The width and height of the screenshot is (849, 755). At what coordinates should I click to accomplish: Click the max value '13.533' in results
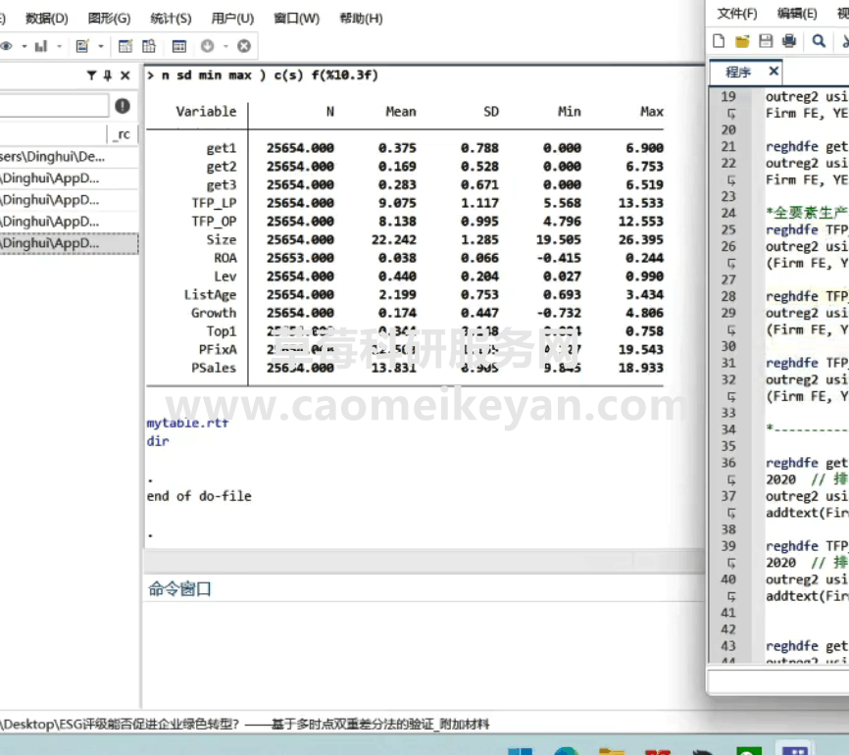[x=641, y=203]
